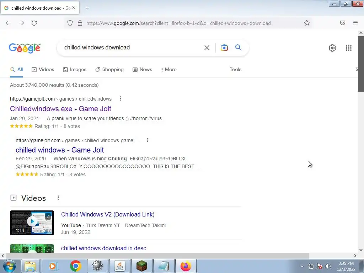Go forward with the forward arrow
Viewport: 364px width, 273px height.
(21, 23)
